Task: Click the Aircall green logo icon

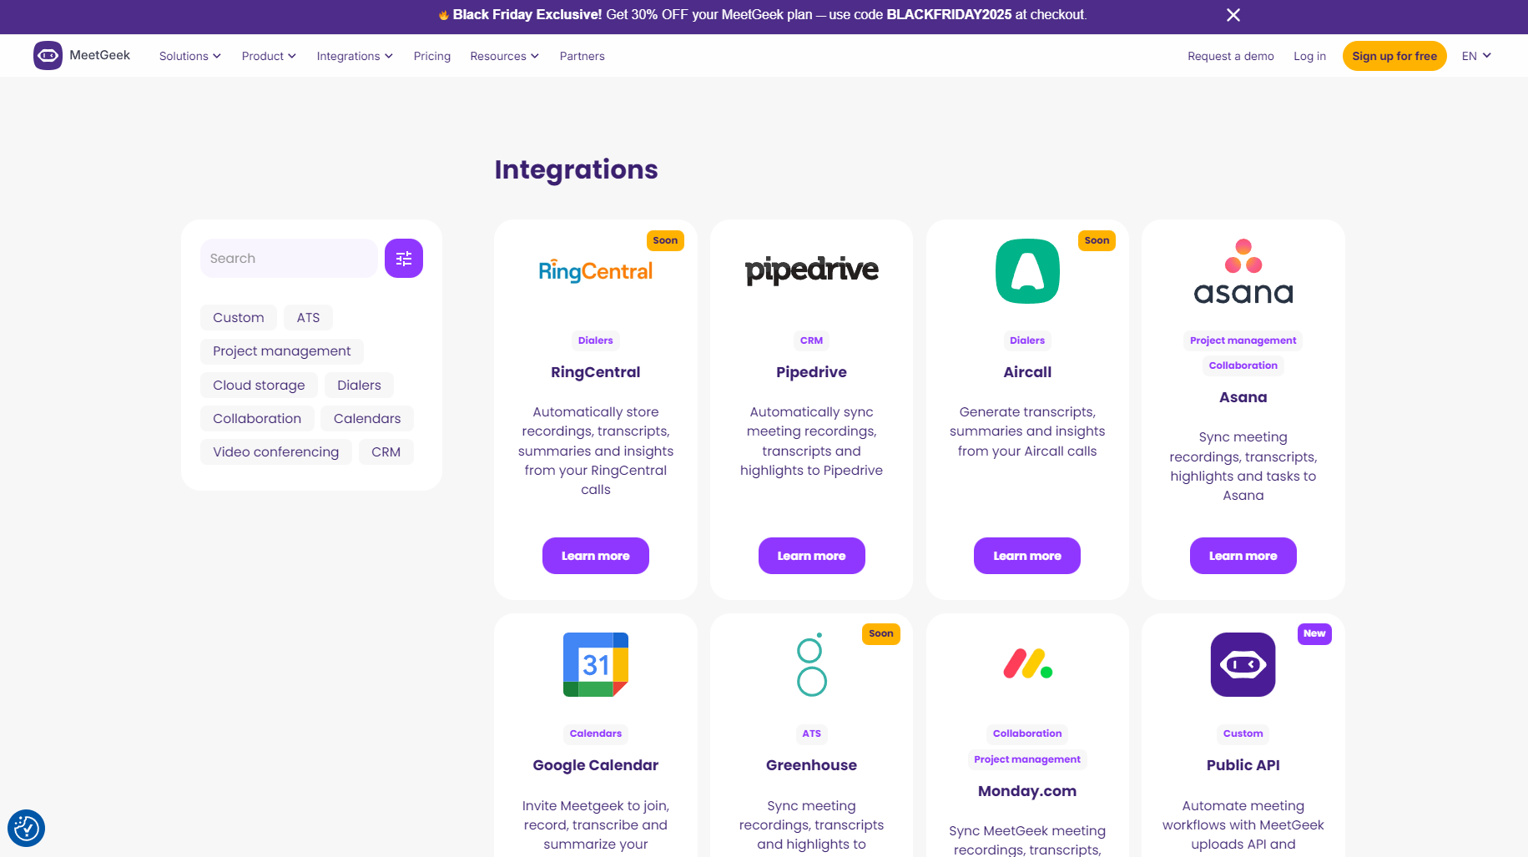Action: tap(1027, 271)
